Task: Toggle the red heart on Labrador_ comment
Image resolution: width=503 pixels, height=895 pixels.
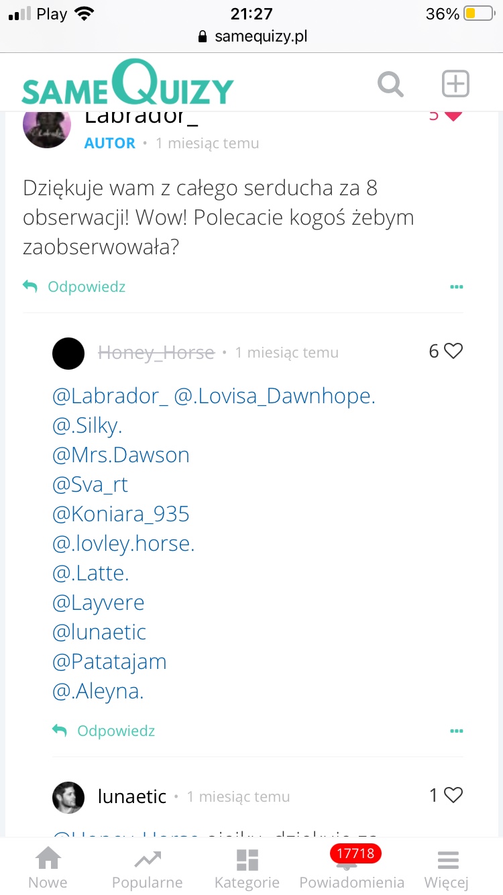Action: [x=453, y=116]
